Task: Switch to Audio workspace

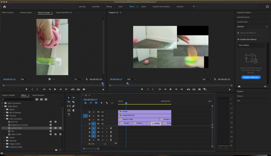Action: pyautogui.click(x=143, y=6)
